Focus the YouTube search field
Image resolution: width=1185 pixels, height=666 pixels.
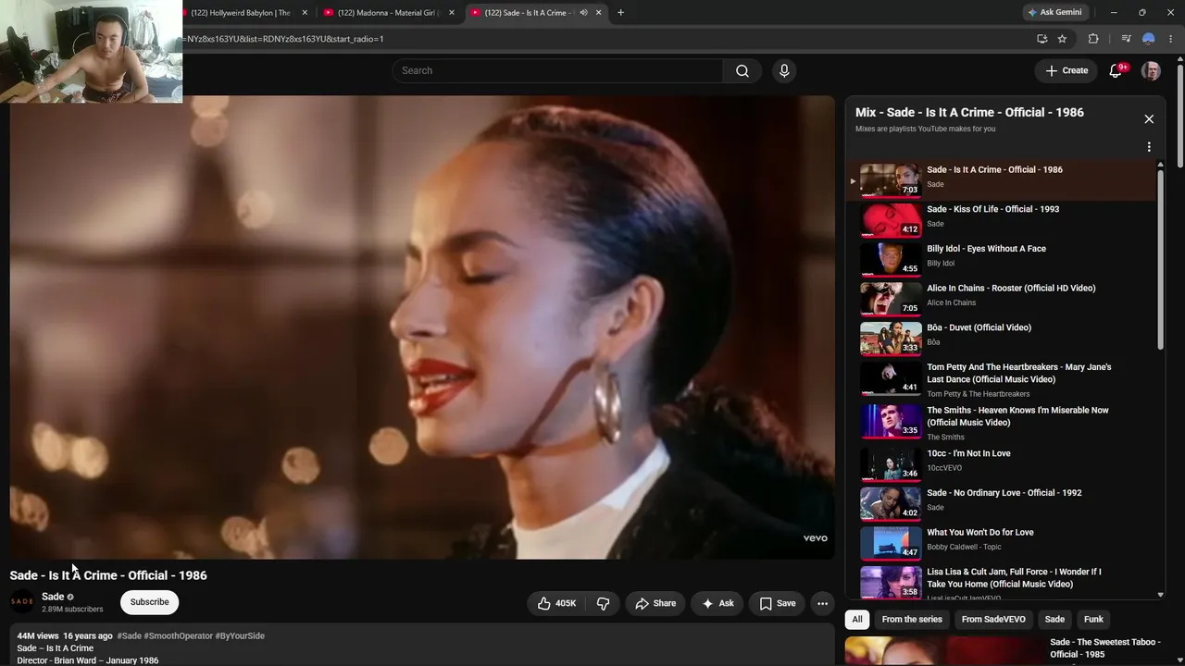point(558,71)
